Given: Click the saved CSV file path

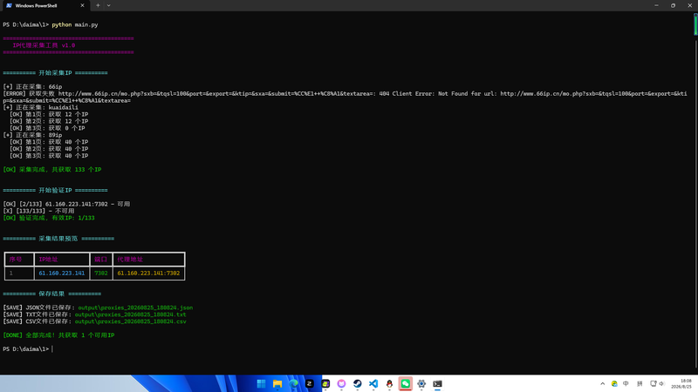Looking at the screenshot, I should pyautogui.click(x=130, y=321).
